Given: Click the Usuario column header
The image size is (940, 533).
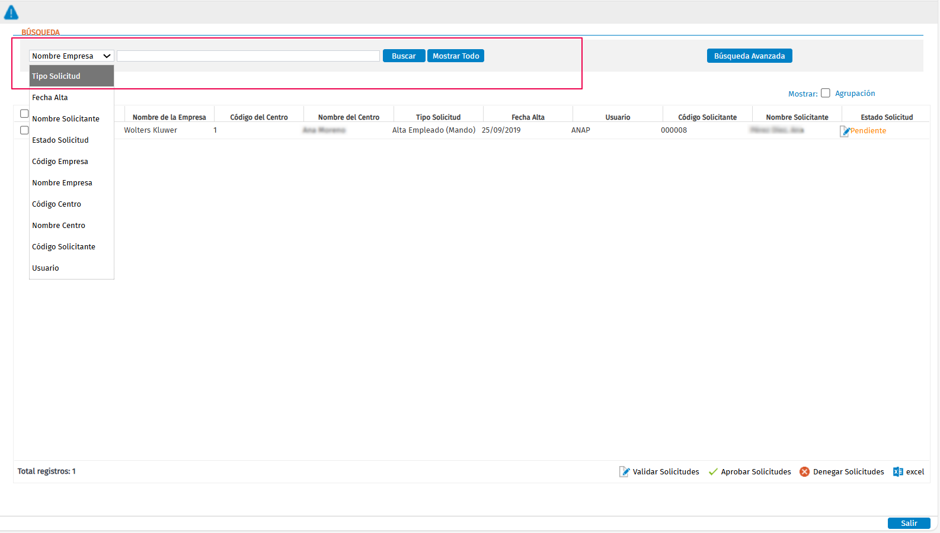Looking at the screenshot, I should (x=618, y=117).
